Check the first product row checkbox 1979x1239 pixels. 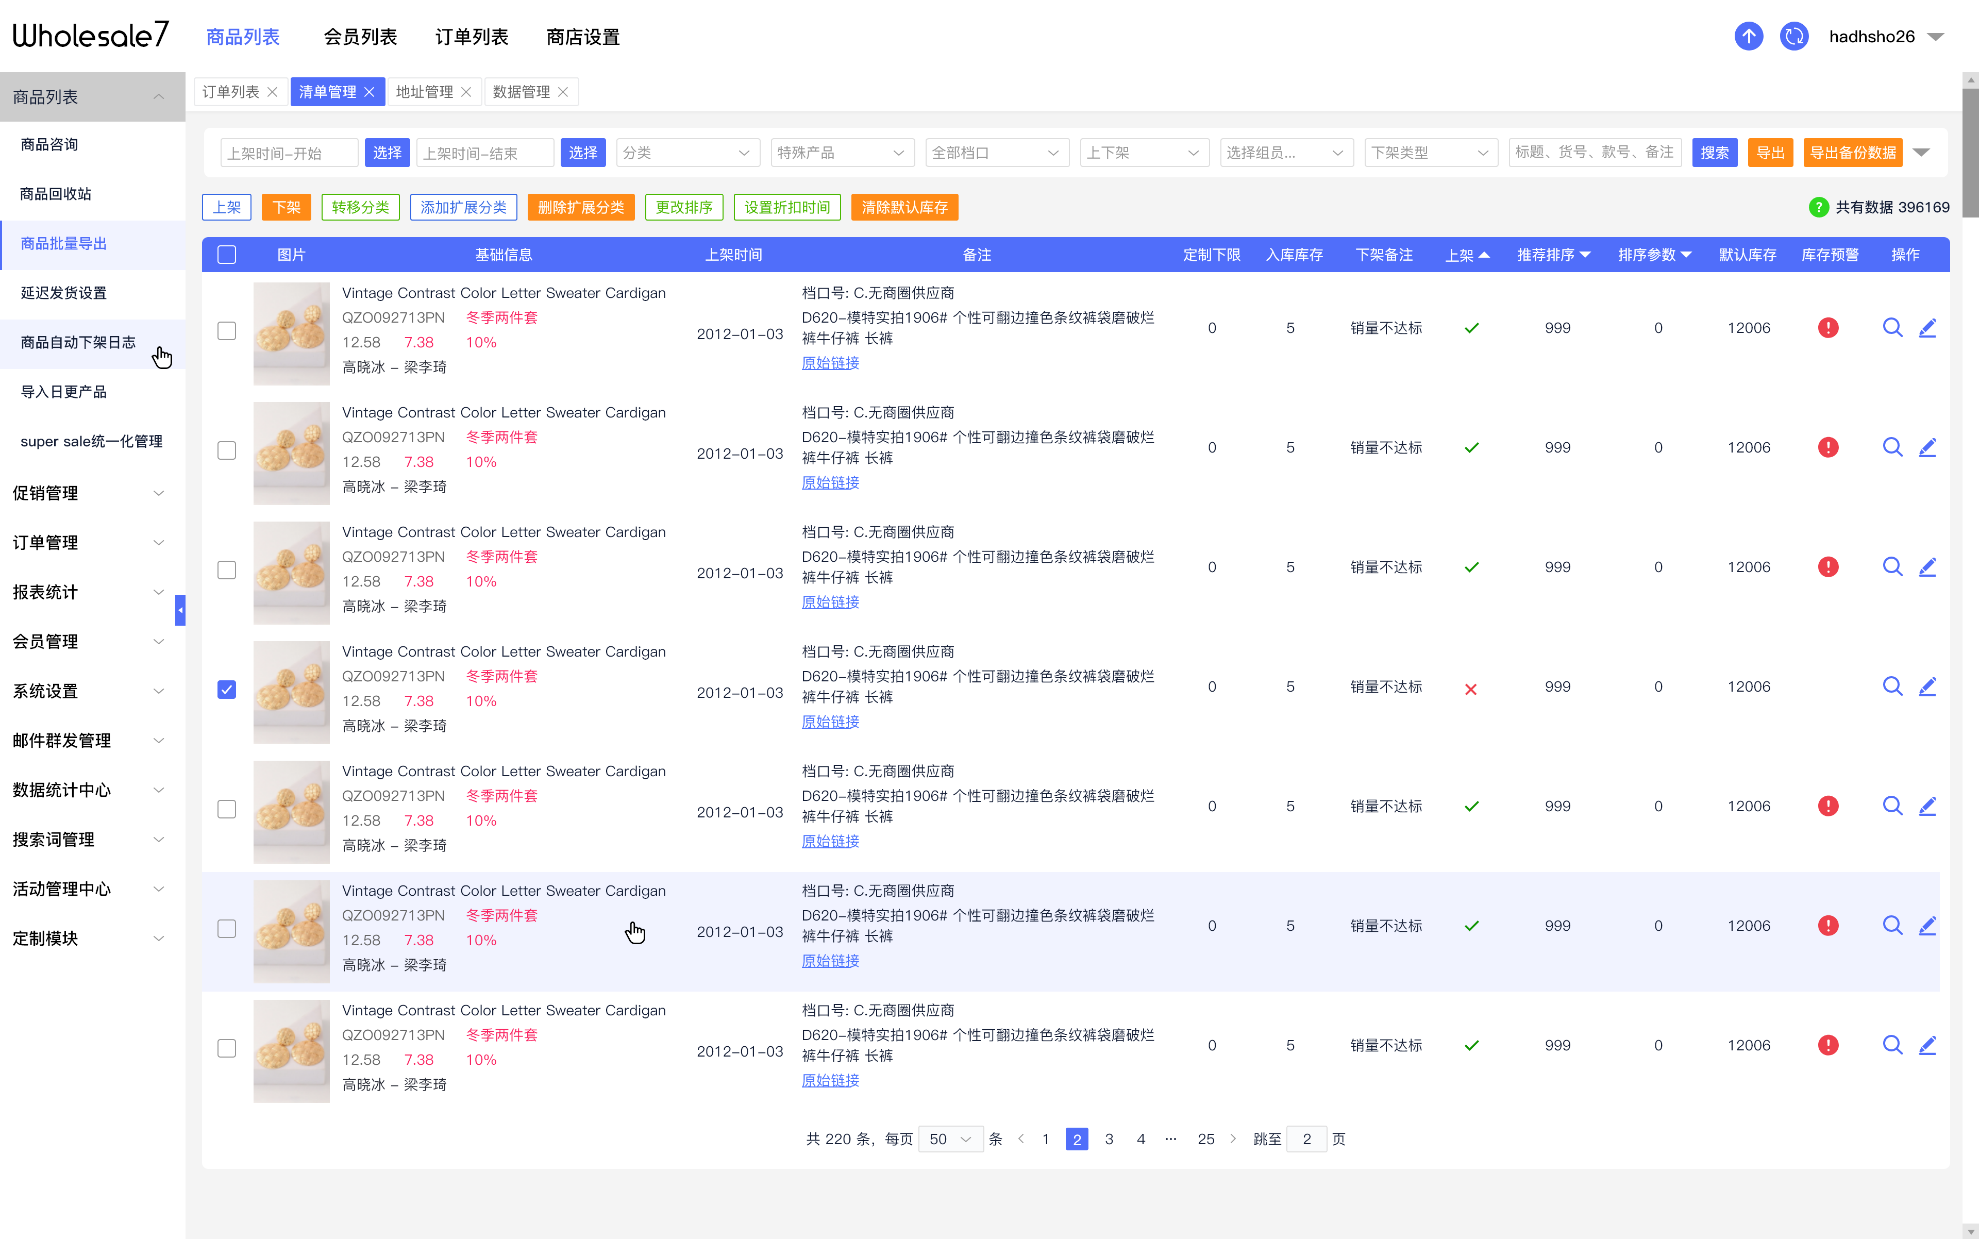tap(227, 331)
